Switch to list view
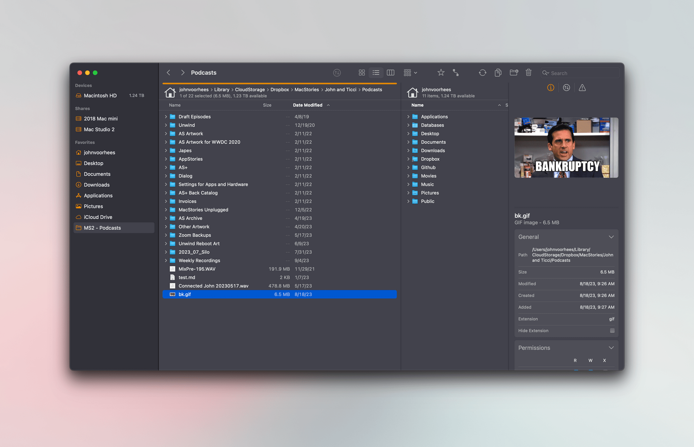This screenshot has height=447, width=694. [x=376, y=73]
